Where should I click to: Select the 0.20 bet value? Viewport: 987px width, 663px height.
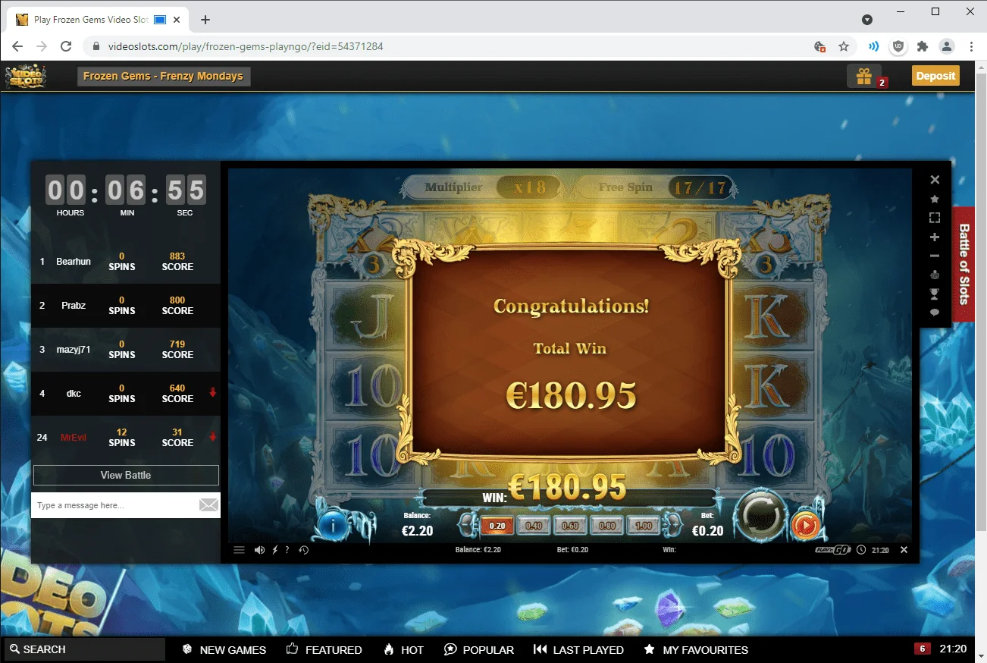[x=497, y=525]
